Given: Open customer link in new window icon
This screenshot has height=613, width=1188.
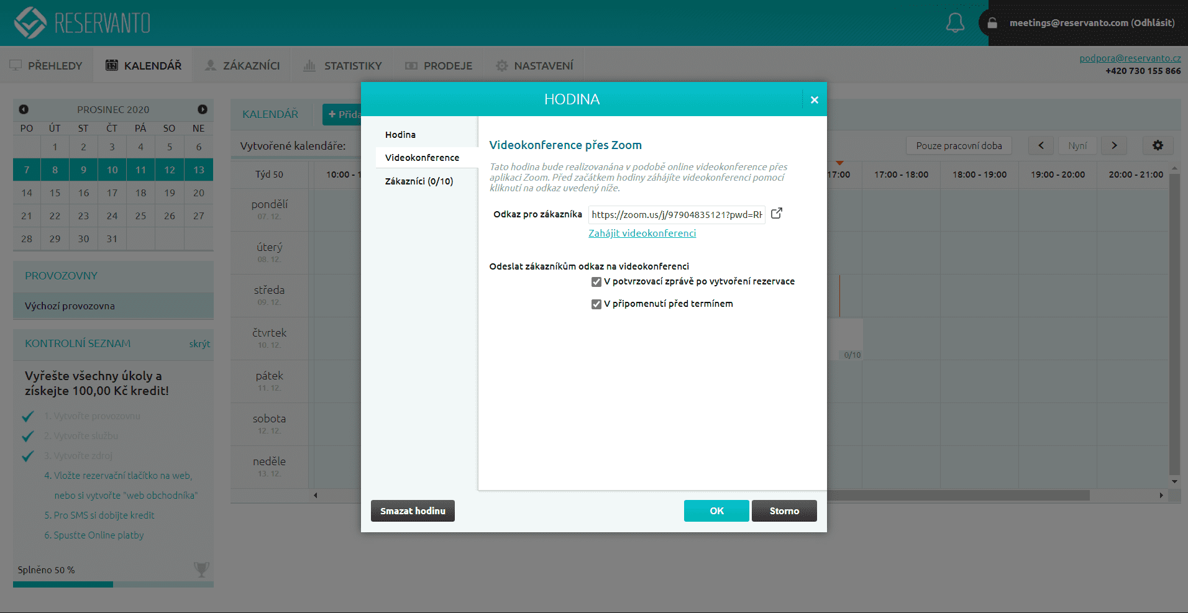Looking at the screenshot, I should coord(776,214).
